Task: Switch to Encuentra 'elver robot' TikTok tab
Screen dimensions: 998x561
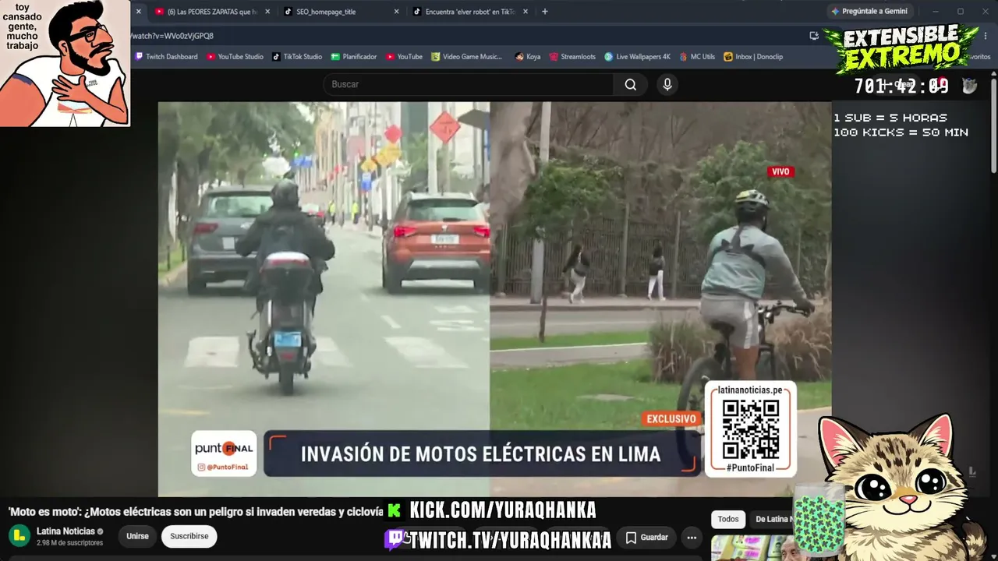Action: pyautogui.click(x=469, y=12)
